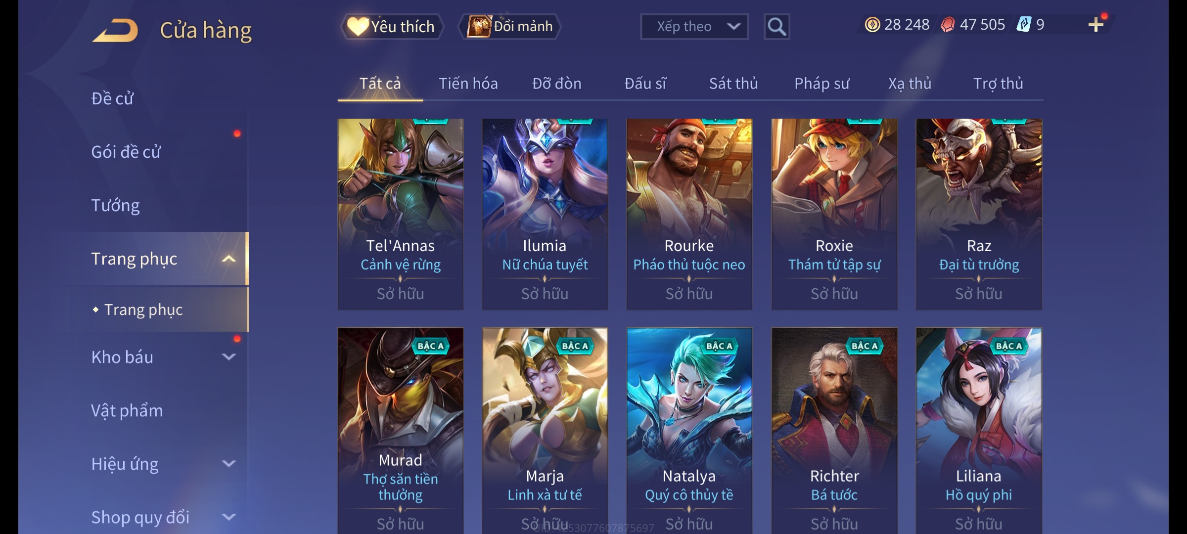Viewport: 1187px width, 534px height.
Task: Switch to the Pháp sư tab
Action: tap(822, 84)
